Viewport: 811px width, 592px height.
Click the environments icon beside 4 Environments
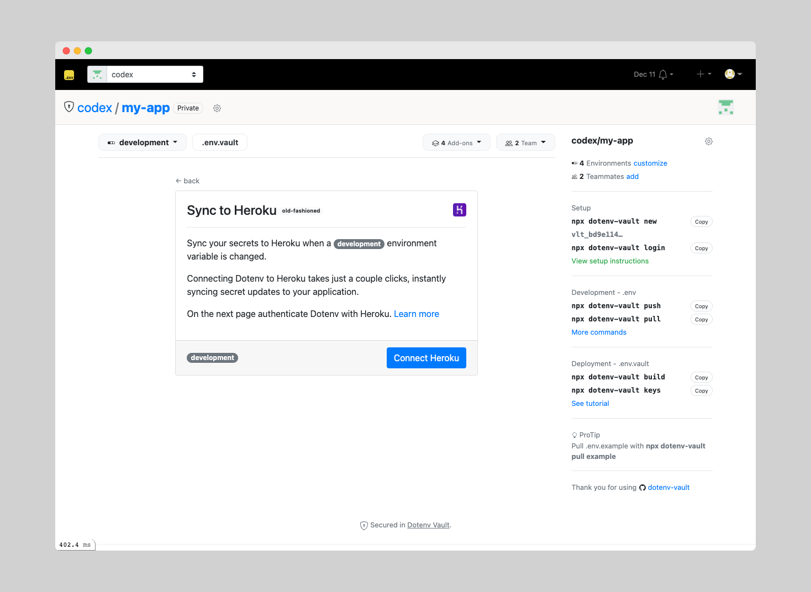tap(575, 163)
